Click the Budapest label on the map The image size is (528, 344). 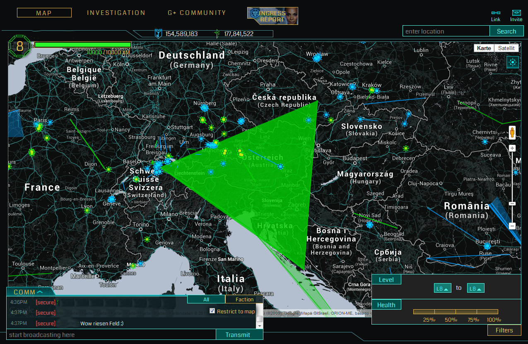click(355, 158)
